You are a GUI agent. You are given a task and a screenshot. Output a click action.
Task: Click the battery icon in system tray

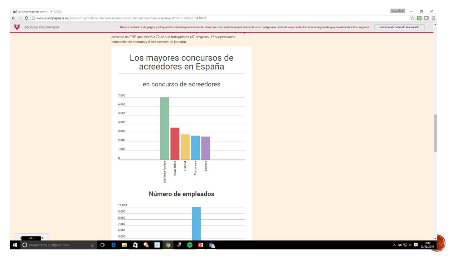click(x=400, y=245)
